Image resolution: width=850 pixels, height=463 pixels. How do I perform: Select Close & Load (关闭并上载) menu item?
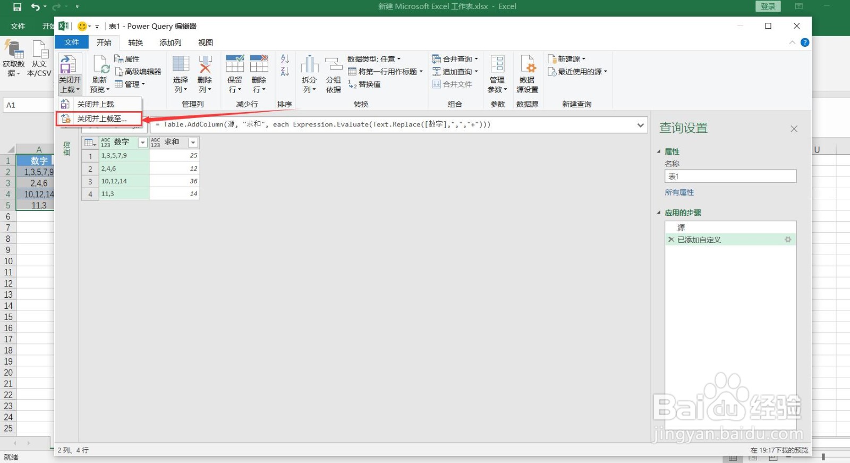point(99,104)
